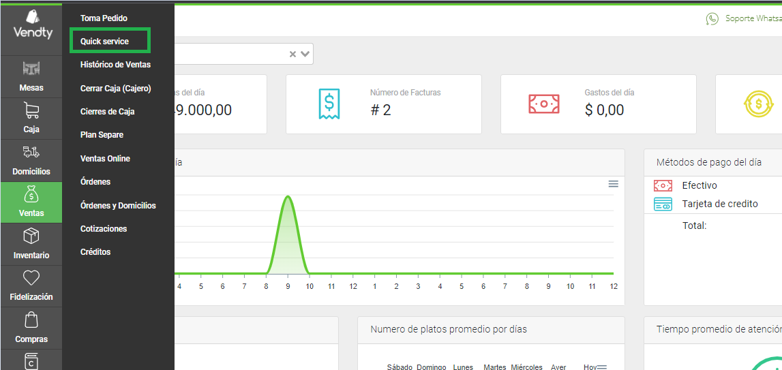Open the sales chart hamburger menu

(614, 184)
